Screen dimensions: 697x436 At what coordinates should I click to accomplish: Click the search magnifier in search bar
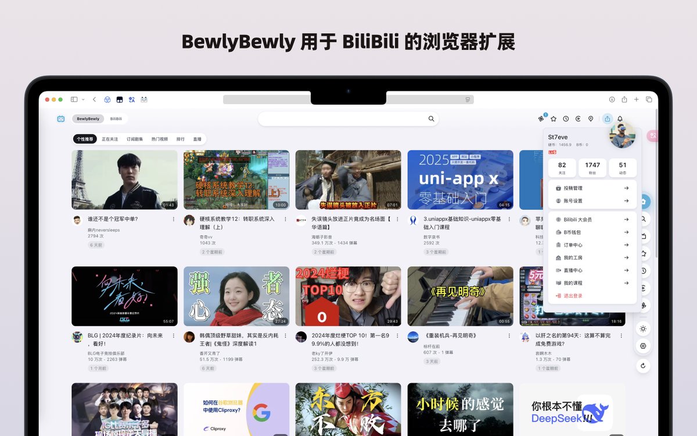[432, 119]
